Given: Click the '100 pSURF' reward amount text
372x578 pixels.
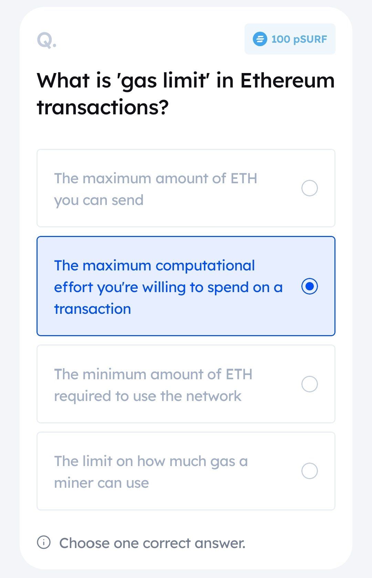Looking at the screenshot, I should [x=299, y=39].
